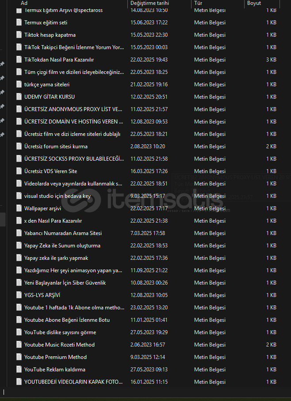Click the YouTube Reklam kaldırma file icon
291x401 pixels.
19,370
